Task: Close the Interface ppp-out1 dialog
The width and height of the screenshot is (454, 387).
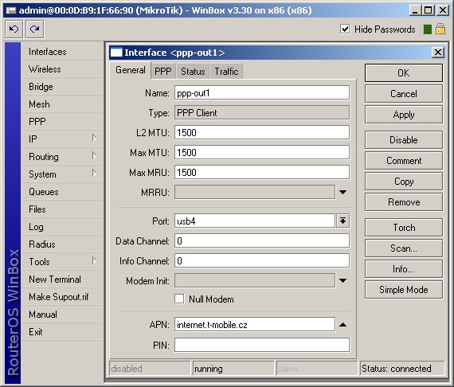Action: click(438, 53)
